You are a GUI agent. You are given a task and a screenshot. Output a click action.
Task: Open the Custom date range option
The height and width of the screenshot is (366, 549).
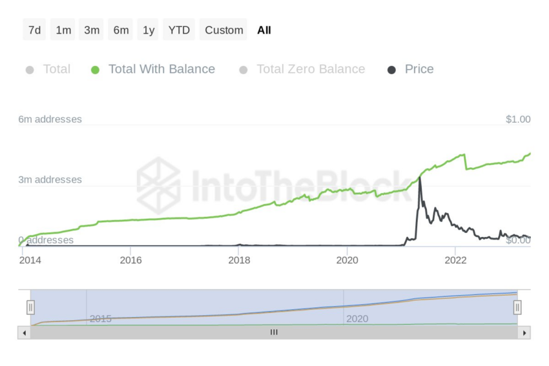[223, 30]
